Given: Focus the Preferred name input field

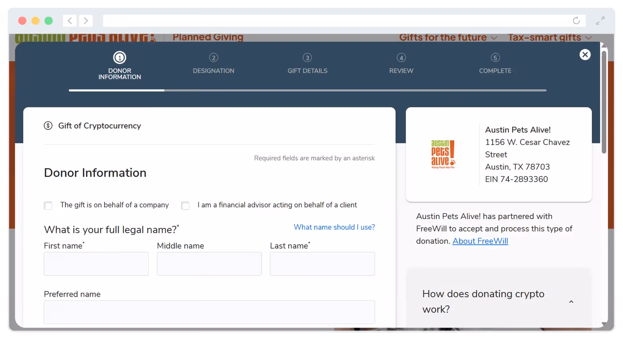Looking at the screenshot, I should [x=209, y=312].
